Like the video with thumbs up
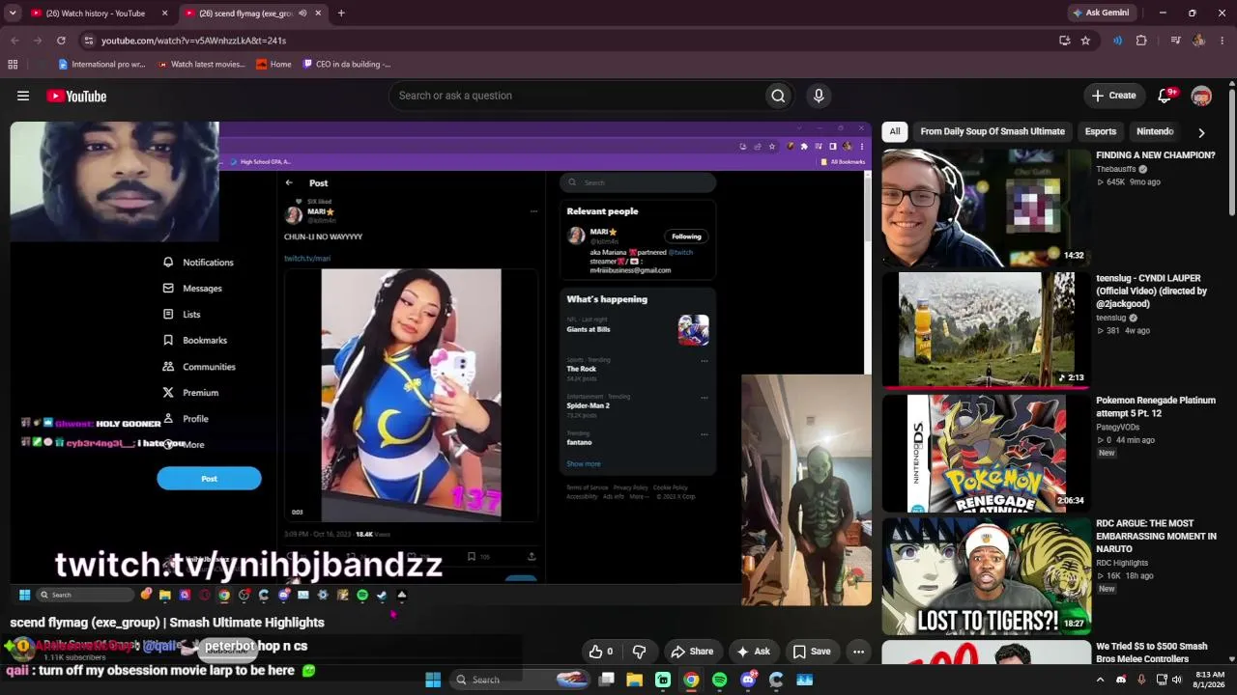1237x695 pixels. pos(601,652)
